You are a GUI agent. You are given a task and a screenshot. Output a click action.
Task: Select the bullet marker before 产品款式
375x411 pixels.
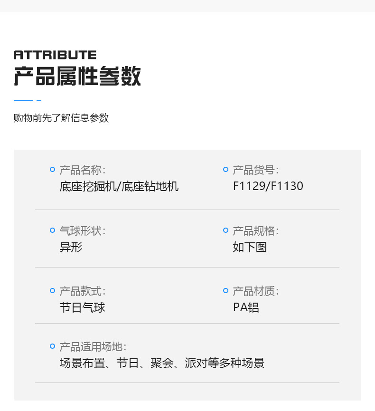point(53,290)
